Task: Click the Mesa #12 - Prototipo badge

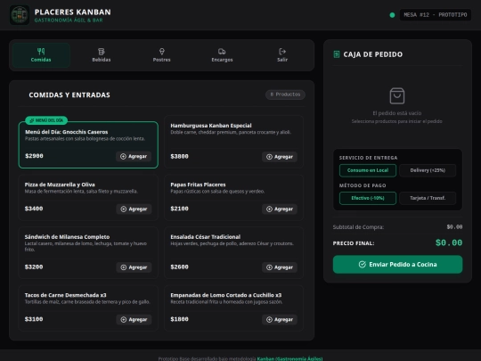Action: click(x=436, y=15)
